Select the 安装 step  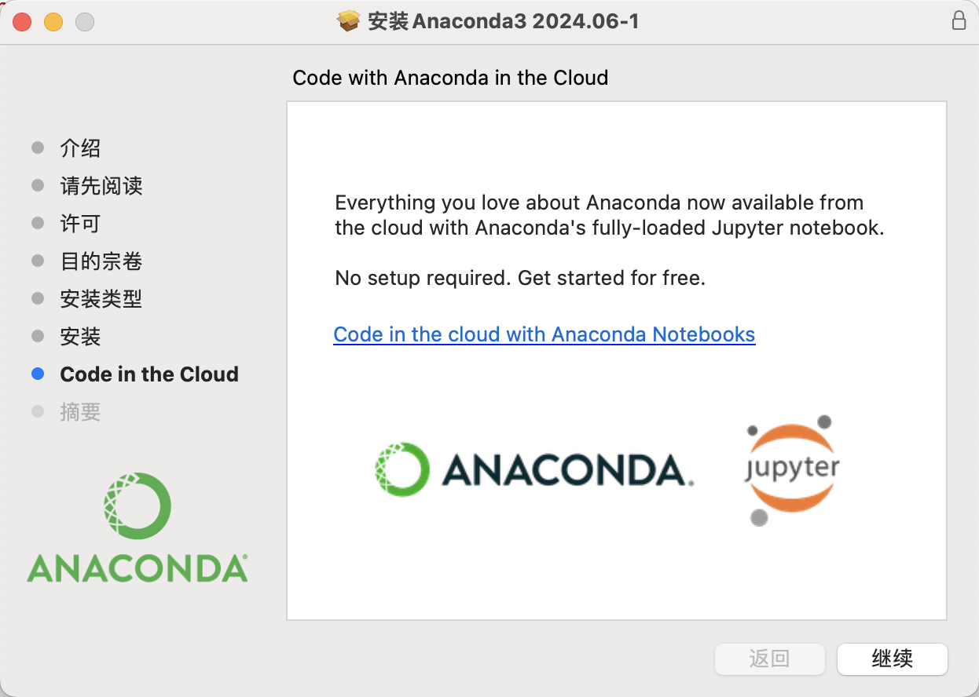[80, 337]
